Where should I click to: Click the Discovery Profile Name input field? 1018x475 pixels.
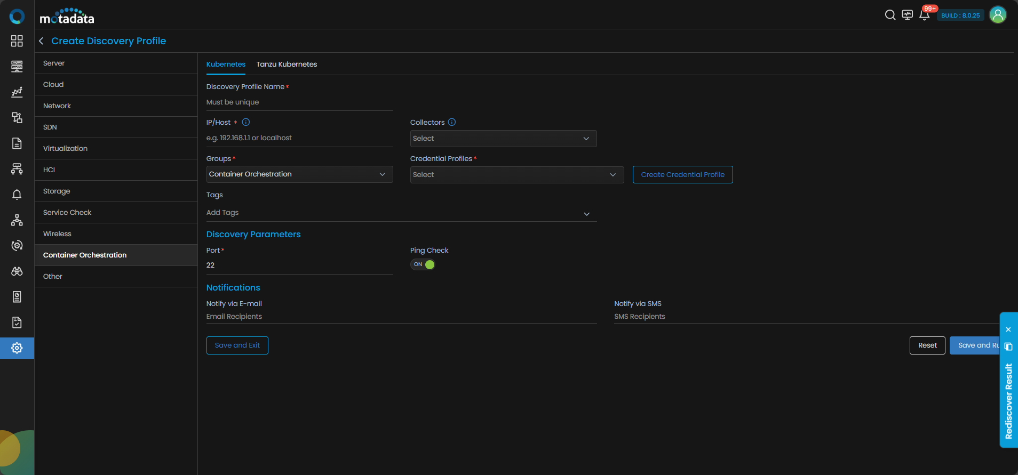tap(299, 102)
